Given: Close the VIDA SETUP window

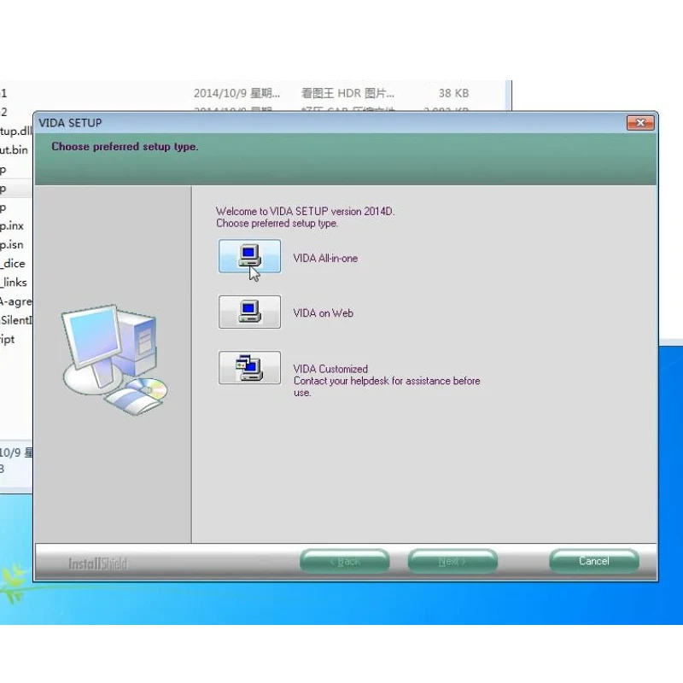Looking at the screenshot, I should [x=640, y=123].
